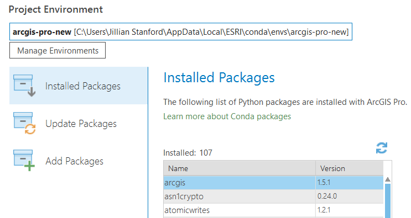Switch to the Add Packages tab label
The image size is (411, 218).
[x=75, y=161]
